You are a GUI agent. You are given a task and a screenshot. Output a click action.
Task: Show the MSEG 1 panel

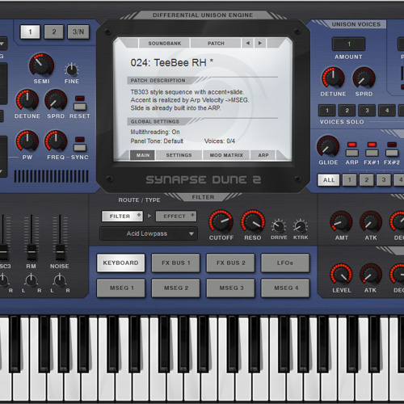coord(121,288)
